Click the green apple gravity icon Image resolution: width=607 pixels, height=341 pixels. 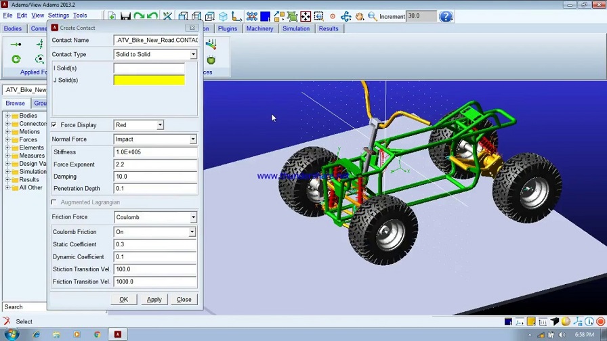[x=211, y=60]
